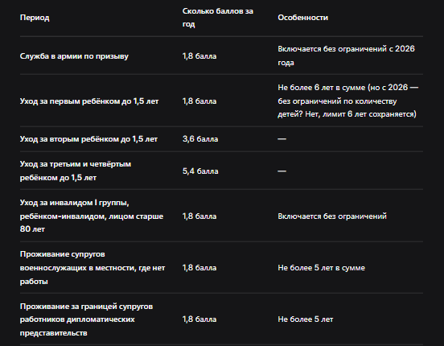Select 'Включается без ограничений с 2026 года' text

[346, 56]
